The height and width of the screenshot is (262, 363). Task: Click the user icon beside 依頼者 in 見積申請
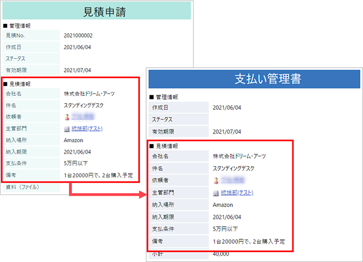click(x=67, y=117)
